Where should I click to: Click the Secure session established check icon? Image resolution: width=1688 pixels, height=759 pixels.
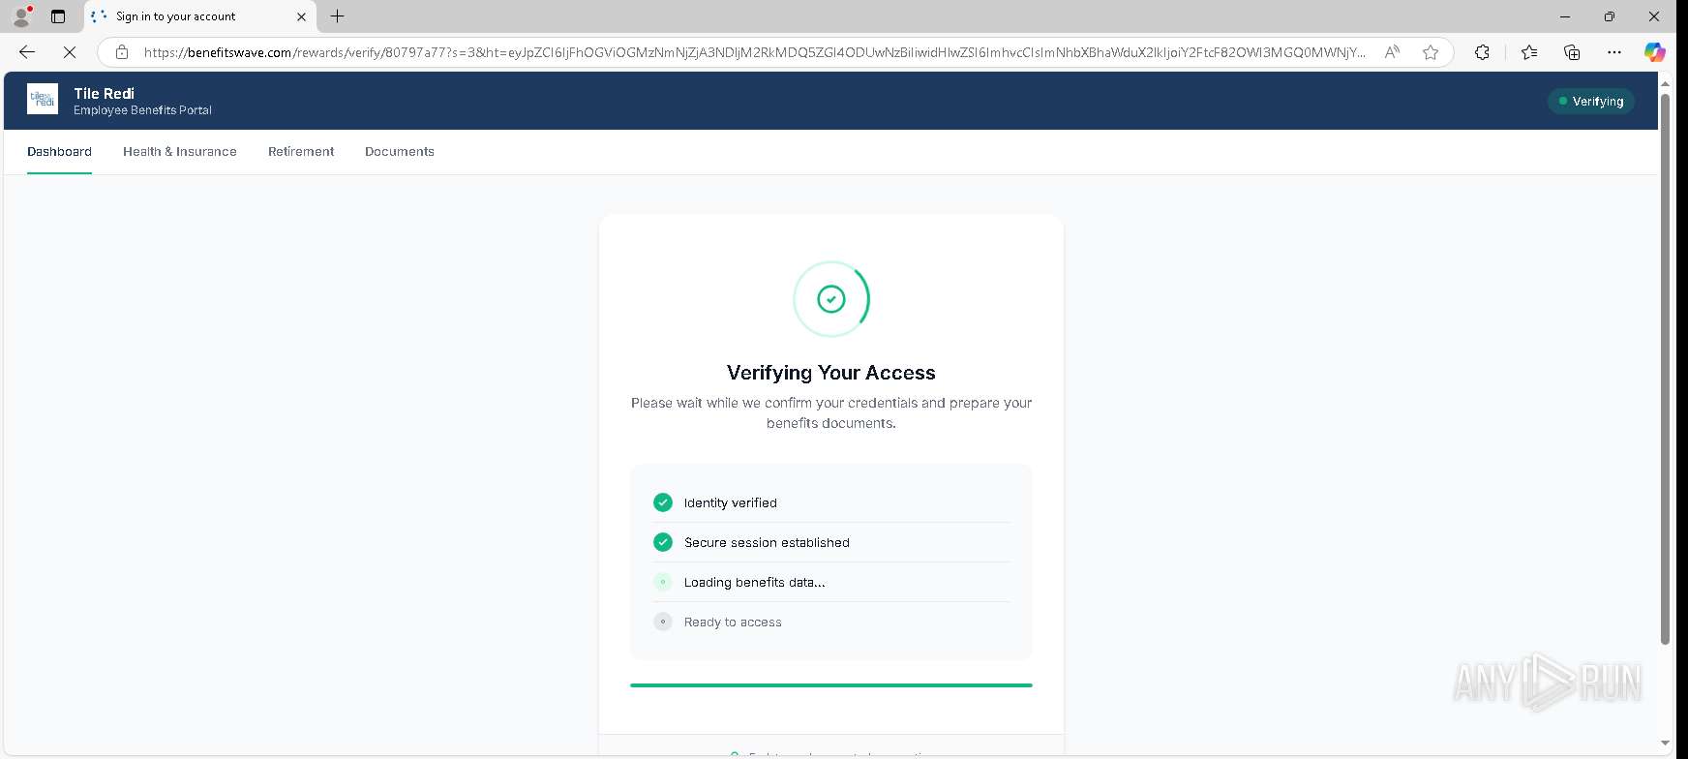click(663, 542)
